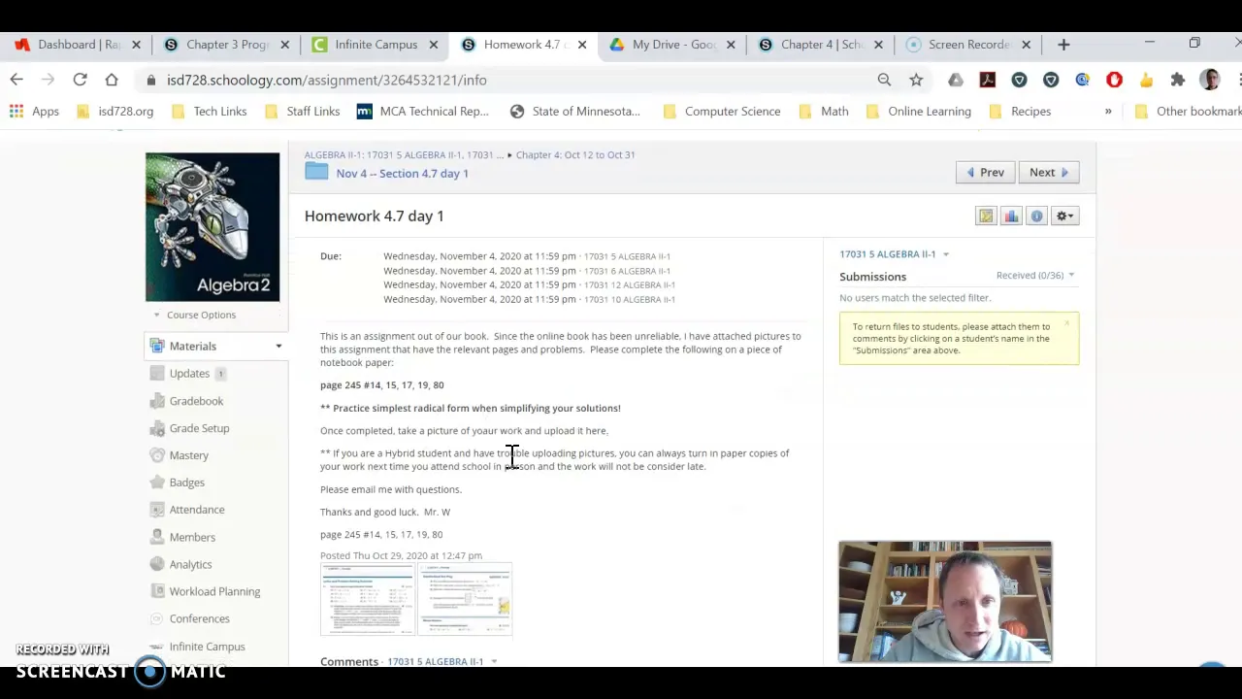Open the isd728.org bookmark
Image resolution: width=1242 pixels, height=699 pixels.
pos(115,111)
